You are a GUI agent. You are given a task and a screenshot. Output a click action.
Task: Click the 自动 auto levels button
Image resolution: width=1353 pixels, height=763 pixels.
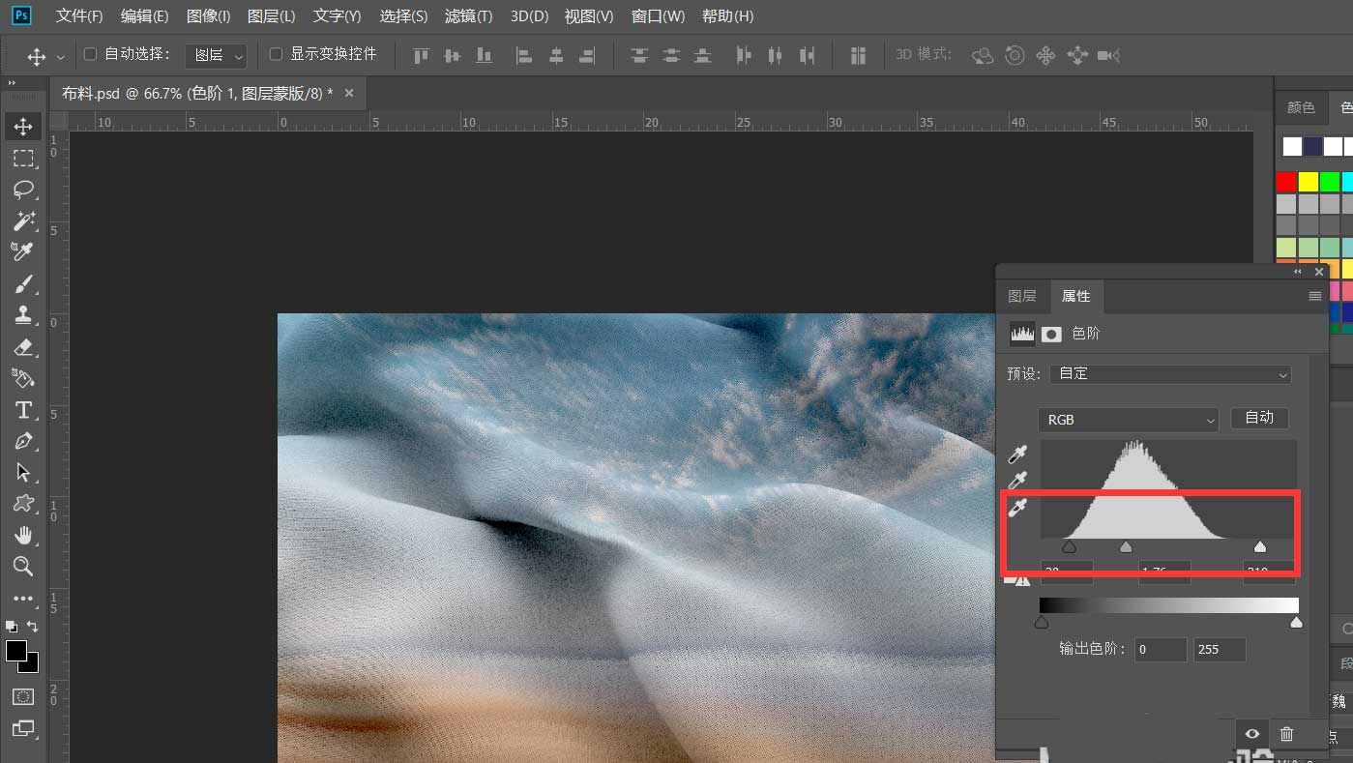(1259, 418)
